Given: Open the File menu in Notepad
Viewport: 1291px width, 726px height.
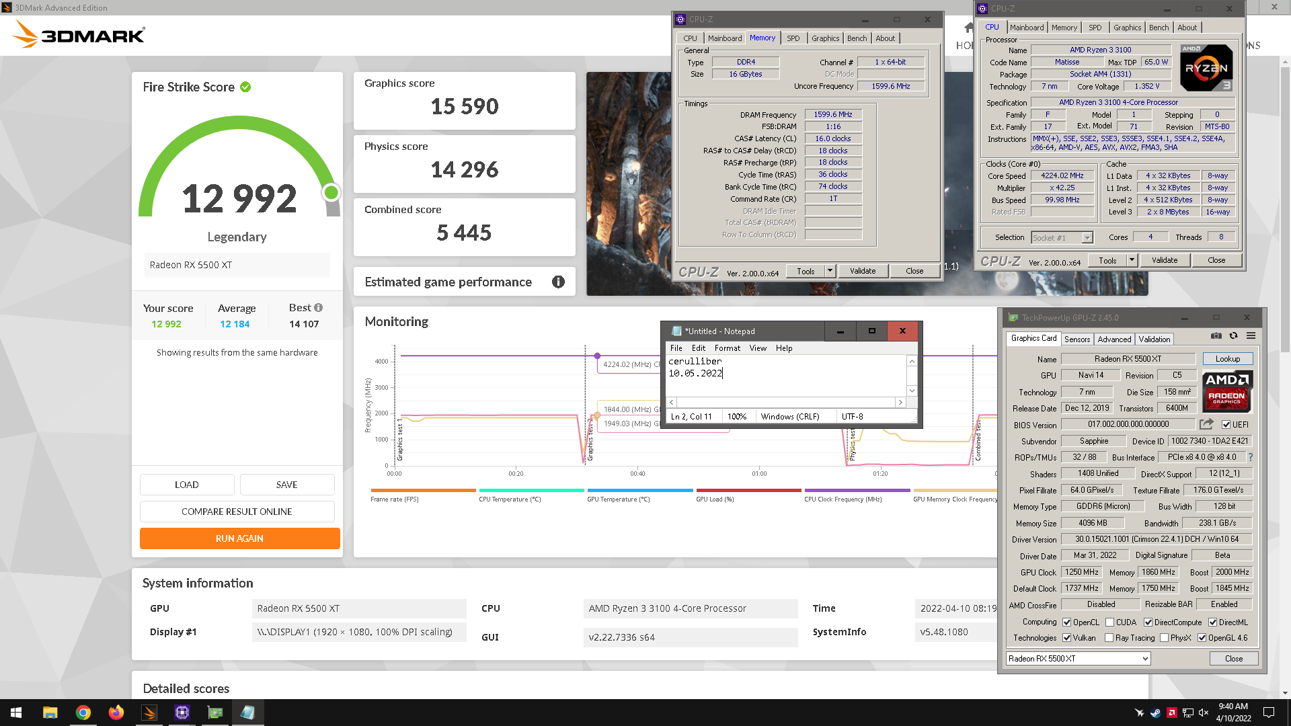Looking at the screenshot, I should pyautogui.click(x=676, y=348).
